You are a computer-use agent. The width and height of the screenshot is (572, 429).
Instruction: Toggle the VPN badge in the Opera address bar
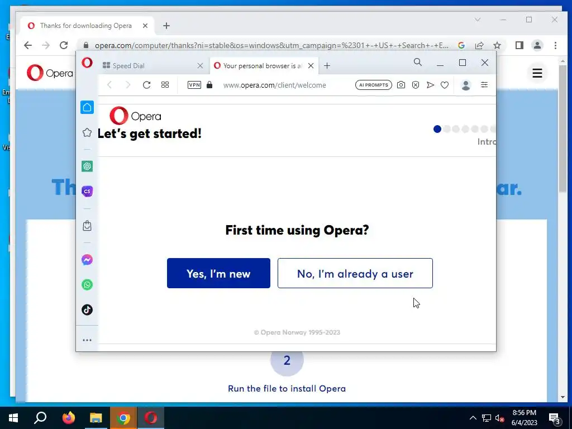pos(194,85)
